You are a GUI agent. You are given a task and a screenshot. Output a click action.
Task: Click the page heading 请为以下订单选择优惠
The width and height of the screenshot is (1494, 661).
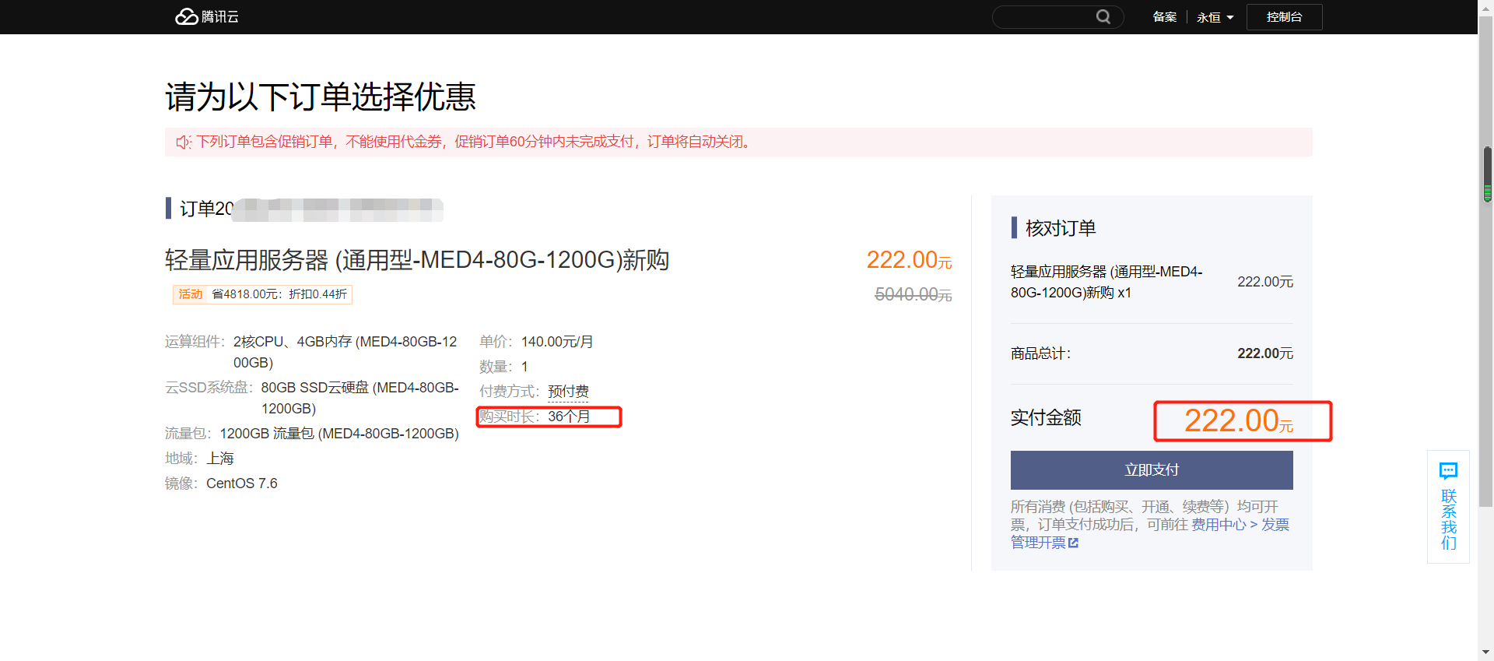tap(321, 97)
